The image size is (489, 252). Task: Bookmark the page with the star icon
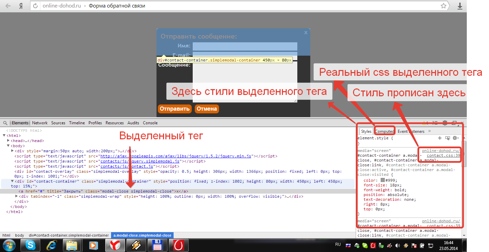tap(443, 6)
